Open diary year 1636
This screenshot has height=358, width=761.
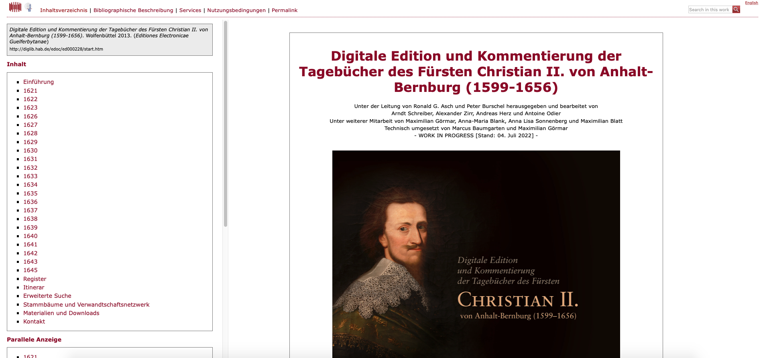(31, 202)
